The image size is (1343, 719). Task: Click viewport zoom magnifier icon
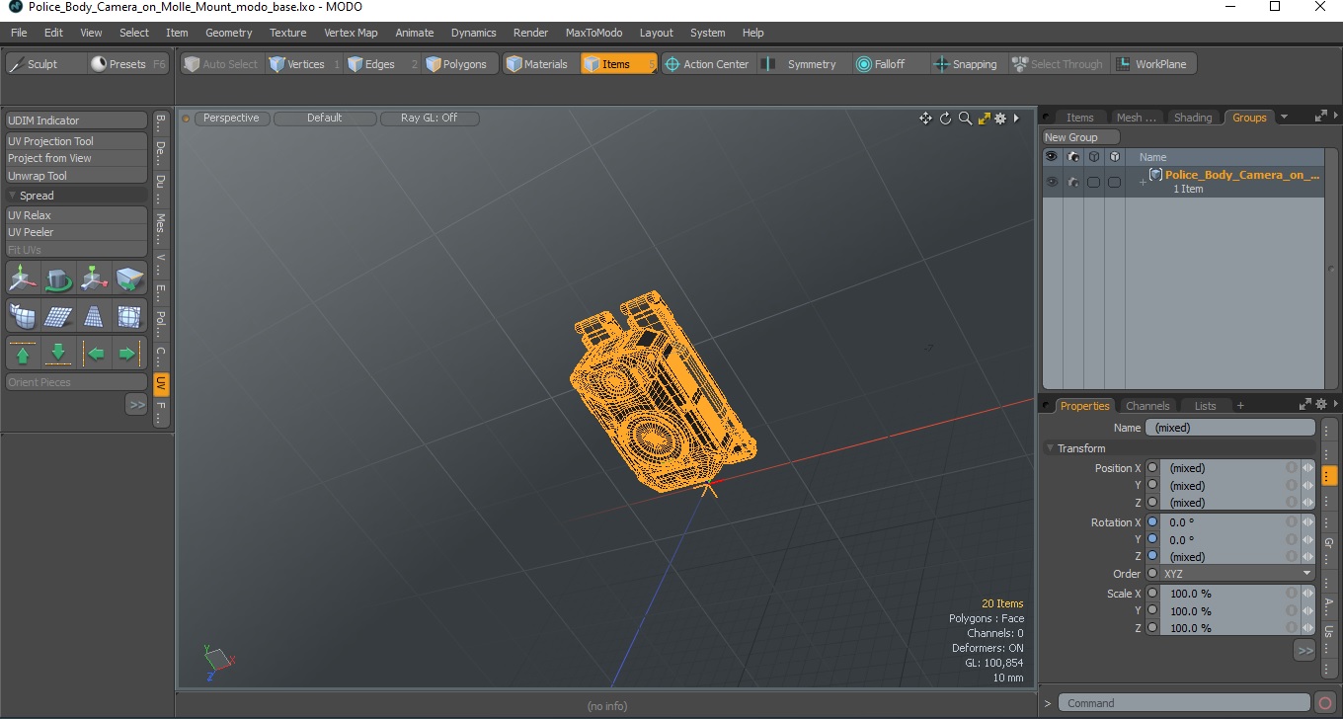pyautogui.click(x=965, y=119)
